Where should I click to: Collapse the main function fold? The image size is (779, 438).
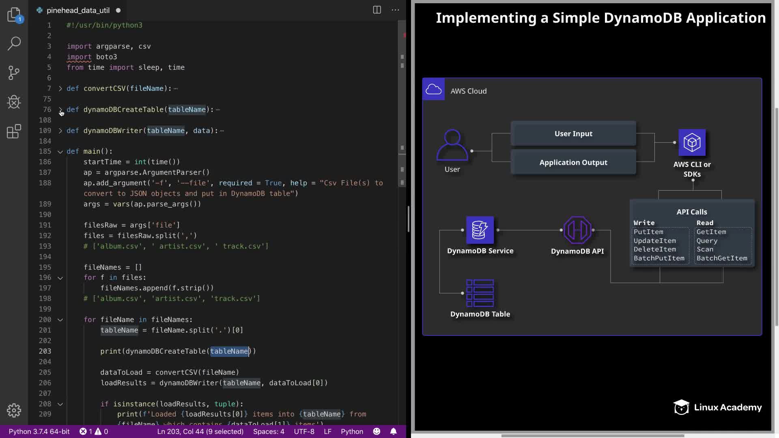coord(60,152)
